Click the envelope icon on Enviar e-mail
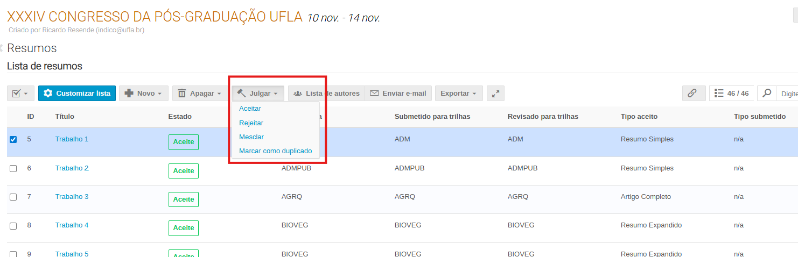This screenshot has width=798, height=257. pos(374,93)
